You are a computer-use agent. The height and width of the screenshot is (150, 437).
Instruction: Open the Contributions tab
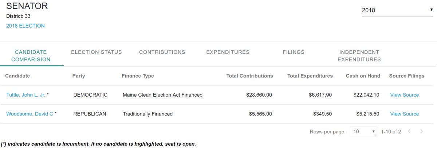click(x=162, y=52)
